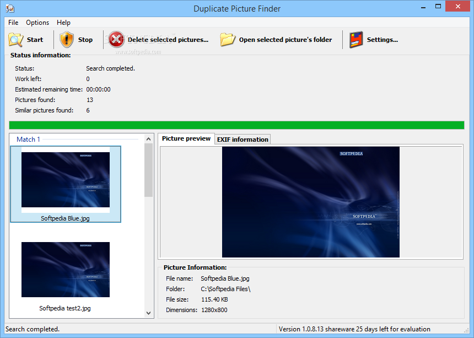Click the Pictures found value 13
Viewport: 474px width, 338px height.
click(x=90, y=100)
